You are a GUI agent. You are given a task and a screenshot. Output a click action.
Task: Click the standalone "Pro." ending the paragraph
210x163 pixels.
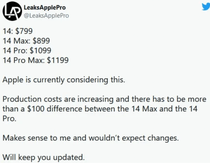point(10,119)
